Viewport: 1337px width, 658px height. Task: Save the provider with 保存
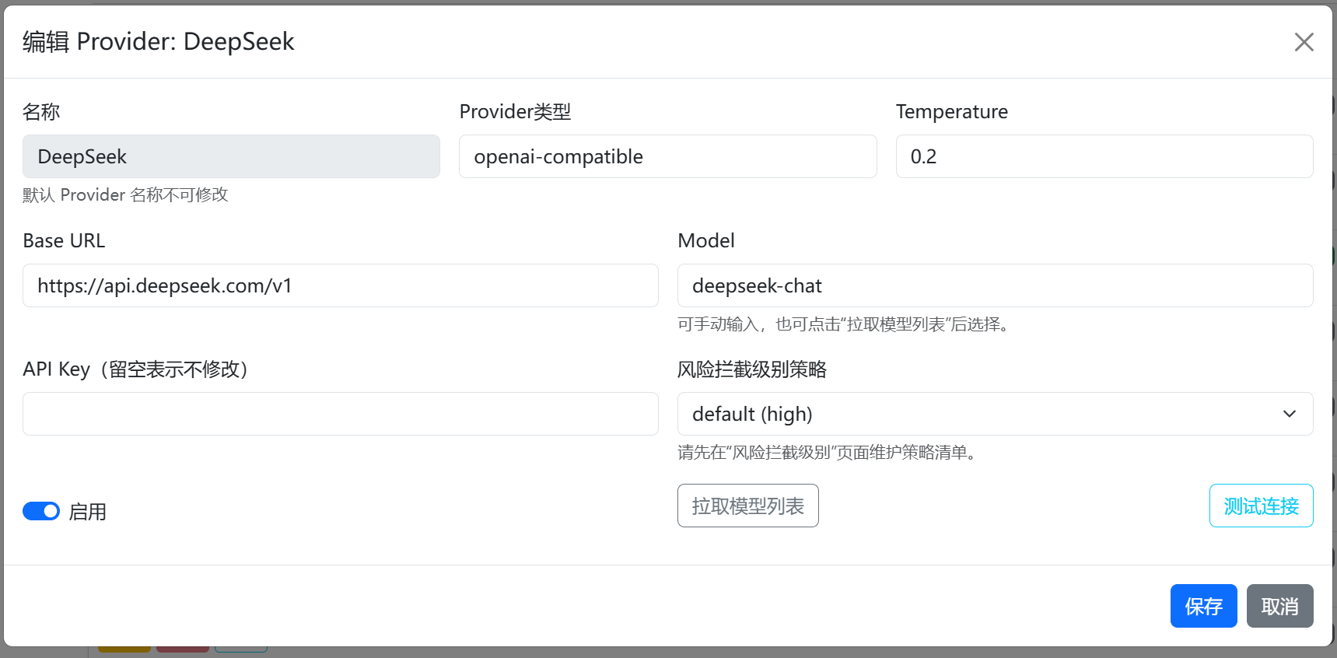click(1202, 606)
